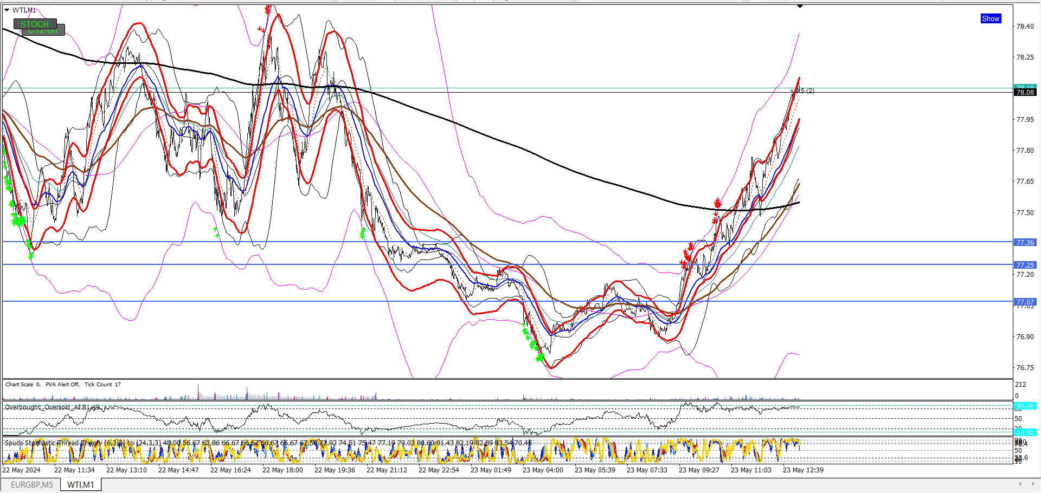The height and width of the screenshot is (493, 1041).
Task: Click the blue Show button
Action: (x=991, y=18)
